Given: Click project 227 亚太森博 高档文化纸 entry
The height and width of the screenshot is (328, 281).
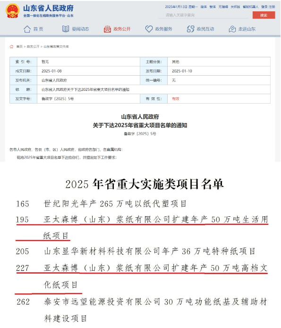Looking at the screenshot, I should pos(142,276).
